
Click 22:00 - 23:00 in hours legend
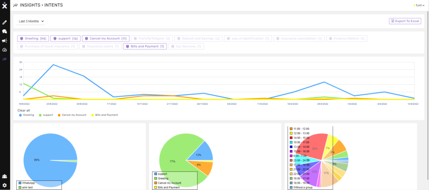pyautogui.click(x=299, y=174)
